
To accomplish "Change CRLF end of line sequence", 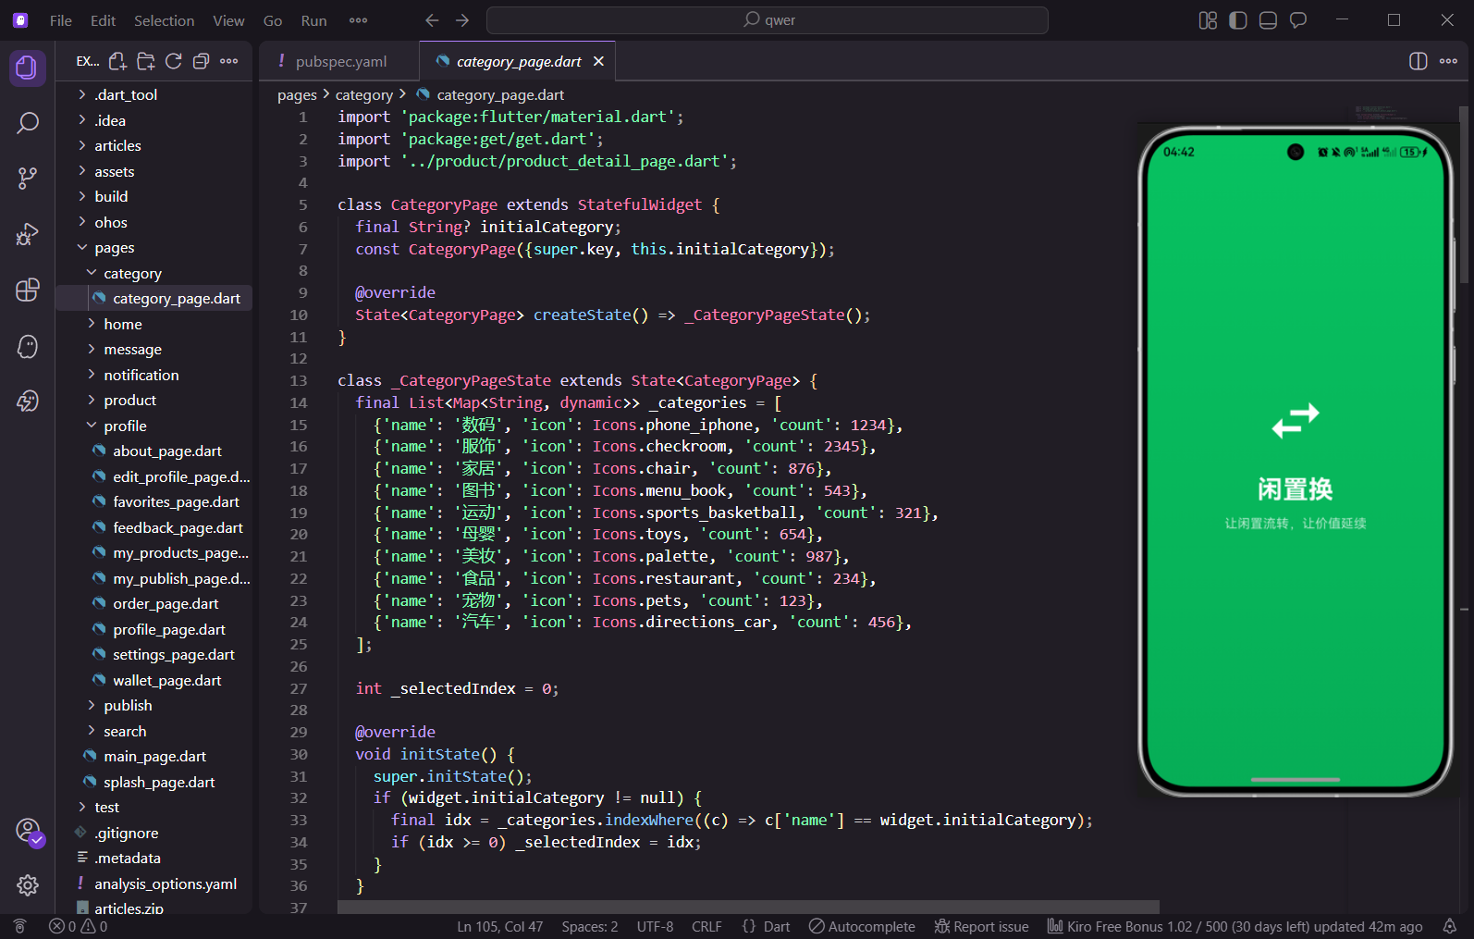I will pos(706,926).
